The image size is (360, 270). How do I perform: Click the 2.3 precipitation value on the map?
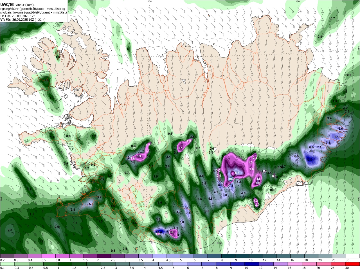(x=347, y=112)
